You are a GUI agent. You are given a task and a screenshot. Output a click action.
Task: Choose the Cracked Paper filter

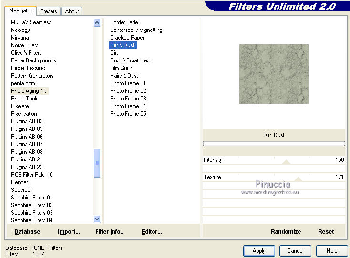127,38
